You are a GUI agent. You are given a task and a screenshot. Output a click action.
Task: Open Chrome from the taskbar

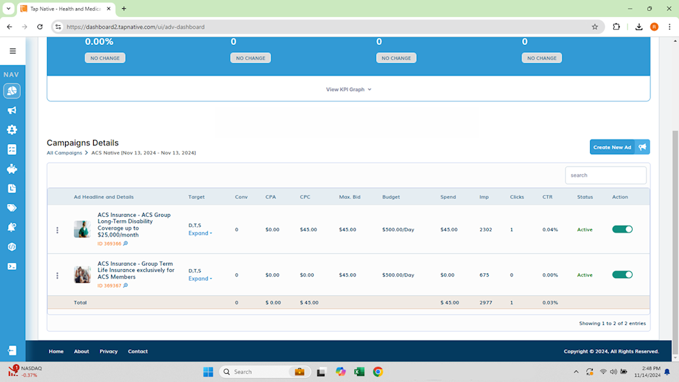tap(378, 372)
